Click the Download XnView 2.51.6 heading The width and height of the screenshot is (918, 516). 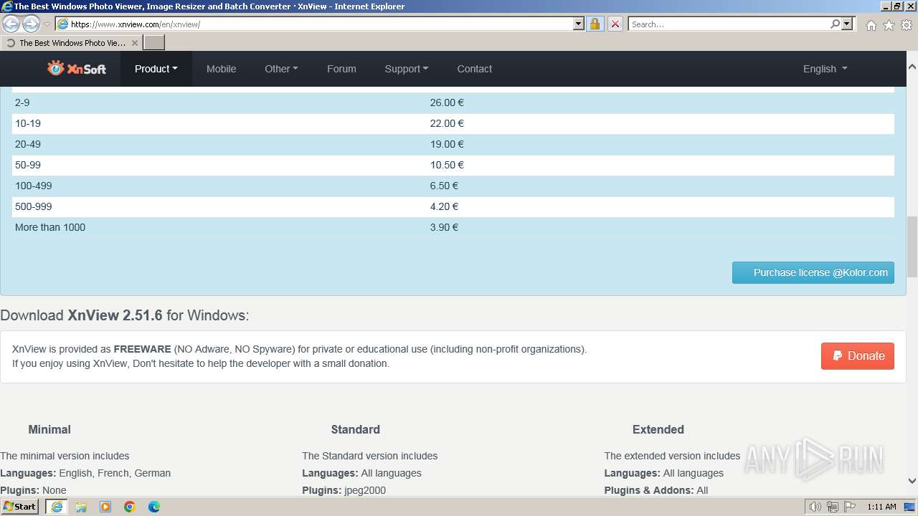(125, 315)
